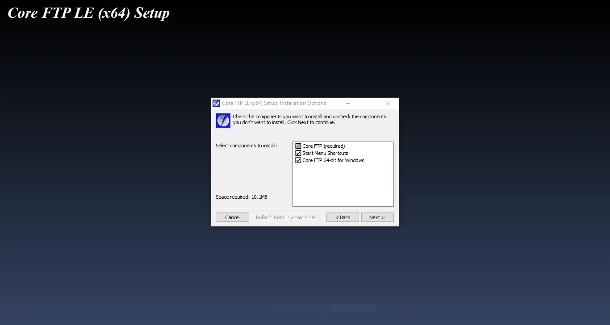
Task: Toggle the Start Menu Shortcuts checkbox
Action: (x=298, y=153)
